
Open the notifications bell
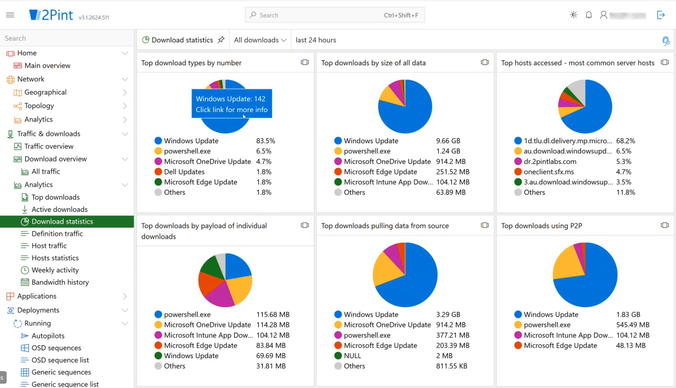[x=589, y=15]
